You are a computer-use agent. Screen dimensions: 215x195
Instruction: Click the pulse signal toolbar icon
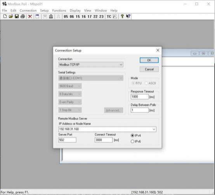58,16
